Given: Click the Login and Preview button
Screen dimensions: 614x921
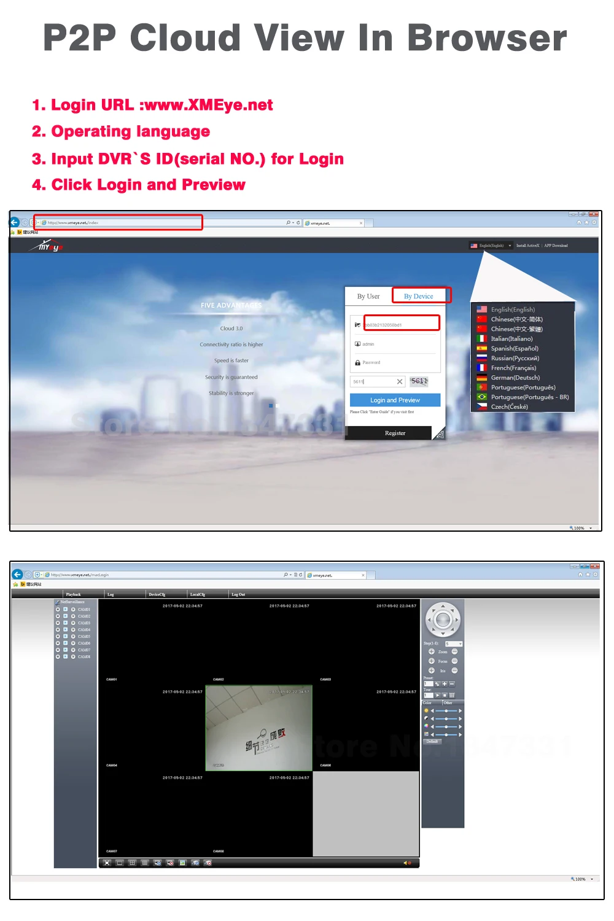Looking at the screenshot, I should [395, 400].
